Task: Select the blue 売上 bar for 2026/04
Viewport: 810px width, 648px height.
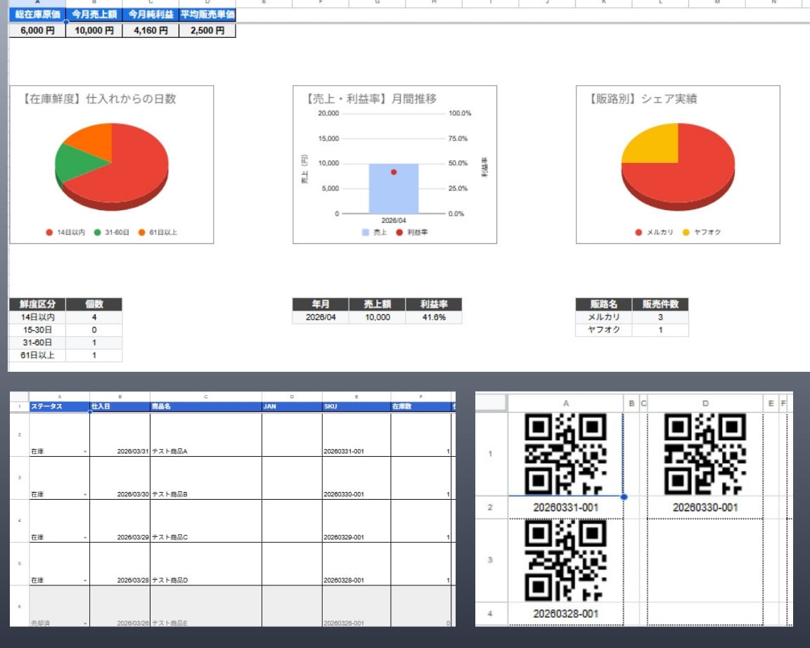Action: coord(394,188)
